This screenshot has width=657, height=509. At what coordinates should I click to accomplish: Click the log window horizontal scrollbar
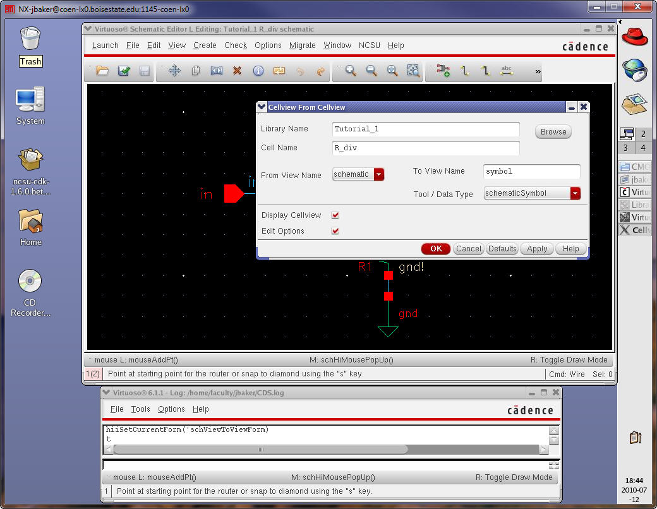[x=260, y=450]
